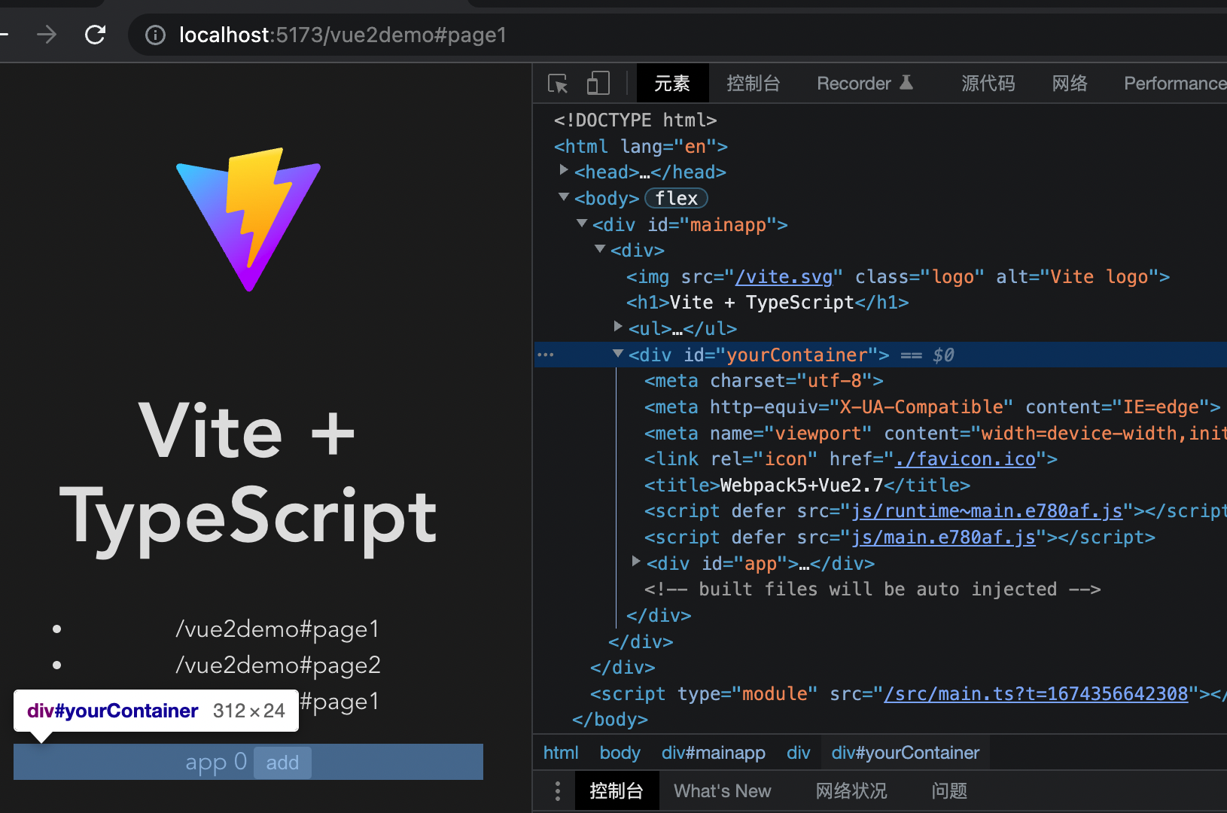Open the Recorder tab
This screenshot has width=1227, height=813.
click(x=865, y=84)
